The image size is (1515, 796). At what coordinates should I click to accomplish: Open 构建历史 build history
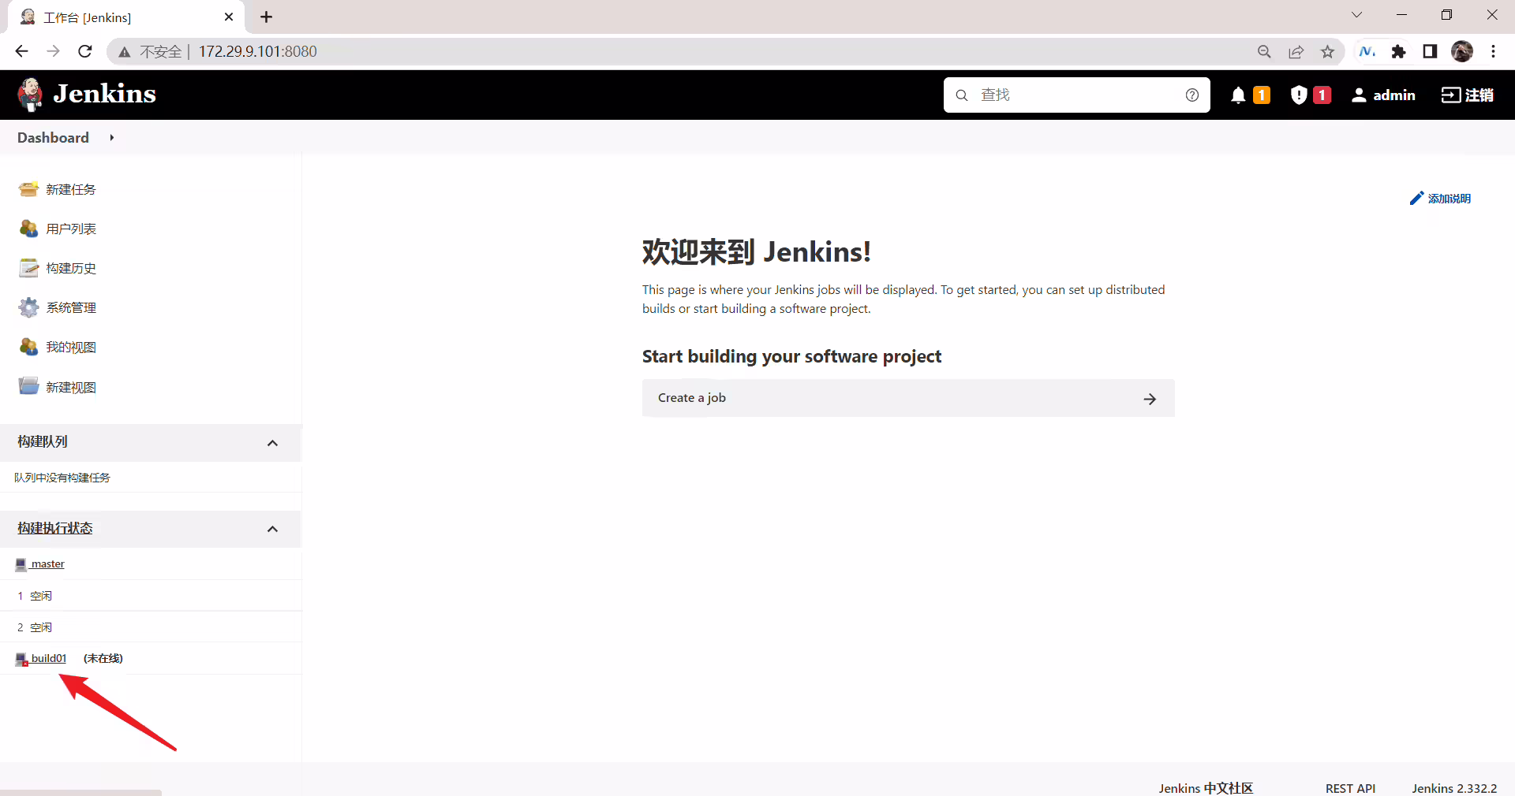(x=70, y=268)
